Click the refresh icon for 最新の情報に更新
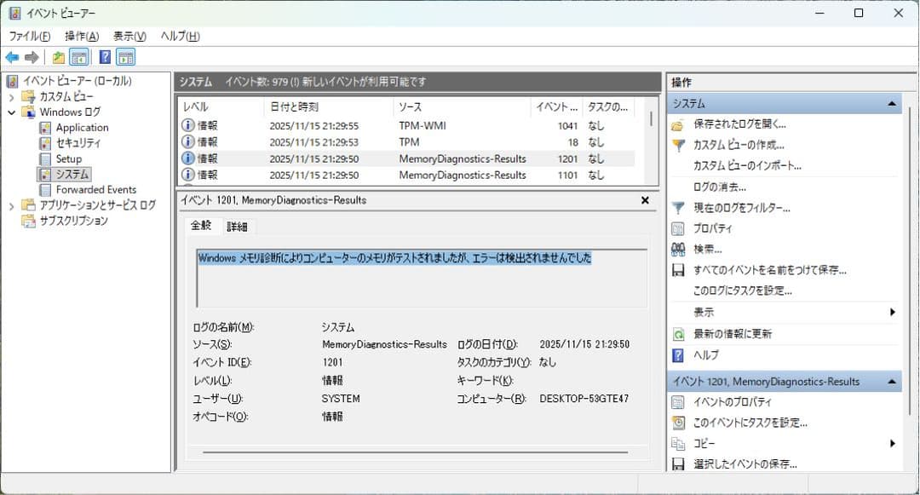 tap(677, 333)
